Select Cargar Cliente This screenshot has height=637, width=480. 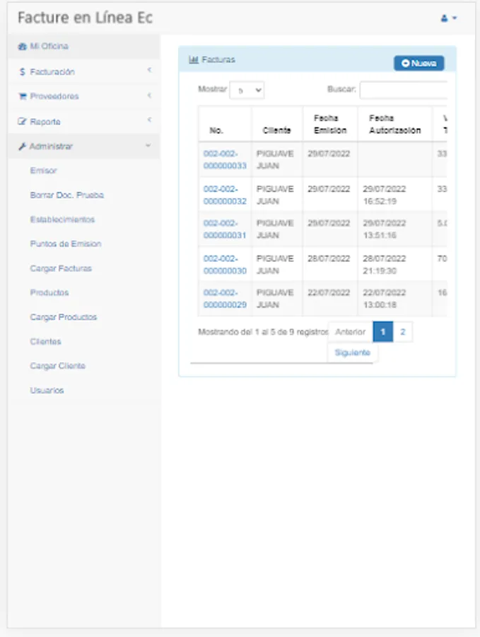58,366
